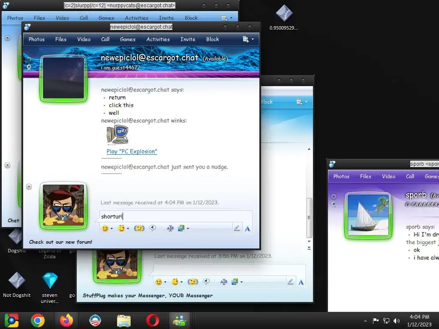Click Invite in newepiclol window

point(188,39)
